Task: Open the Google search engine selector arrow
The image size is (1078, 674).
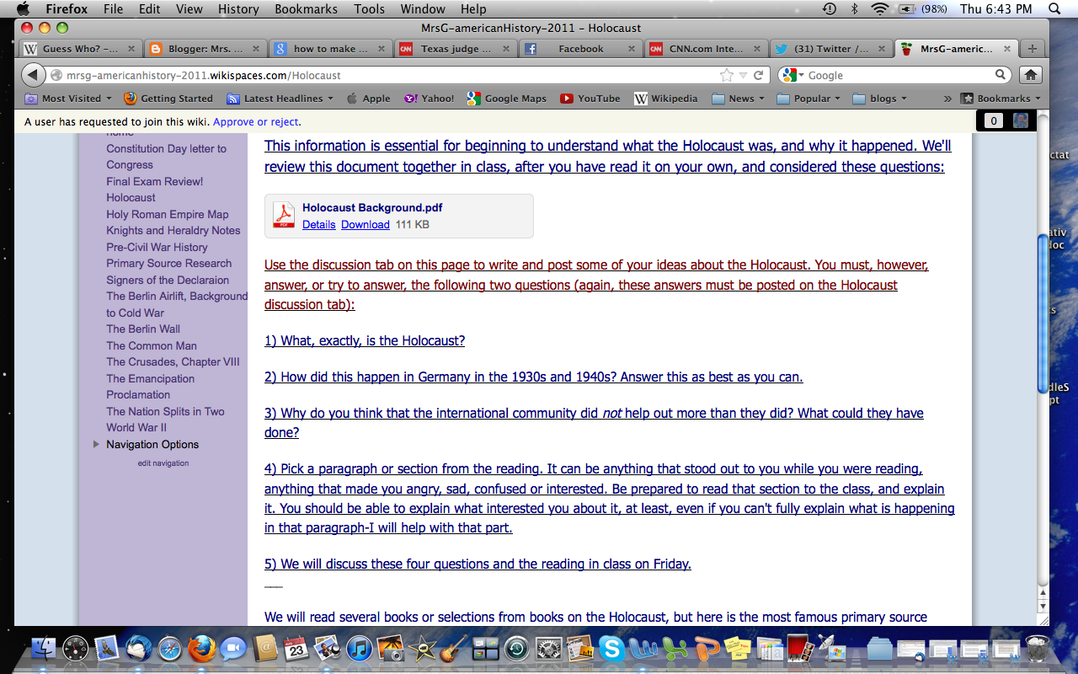Action: click(x=800, y=74)
